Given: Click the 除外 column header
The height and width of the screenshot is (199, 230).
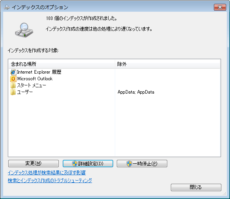Looking at the screenshot, I should click(168, 64).
